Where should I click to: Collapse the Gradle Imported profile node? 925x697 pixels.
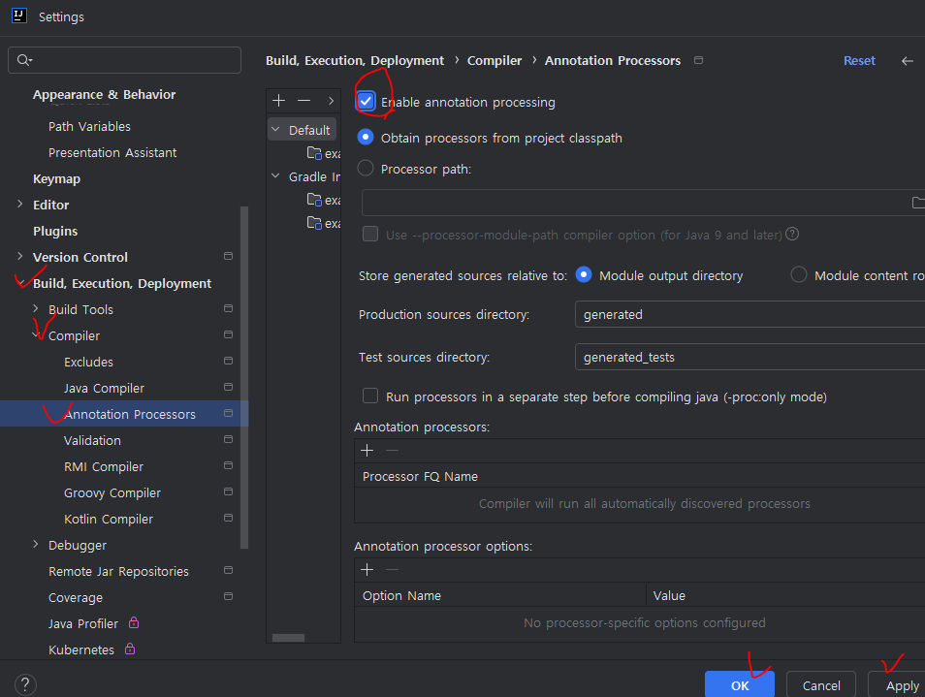275,175
